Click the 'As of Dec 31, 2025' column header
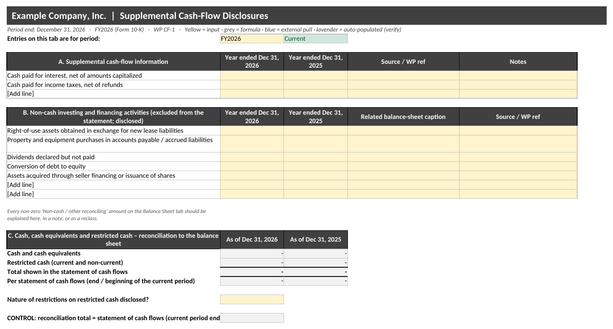 point(316,240)
